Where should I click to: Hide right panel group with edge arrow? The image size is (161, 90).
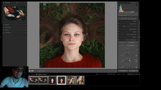point(140,37)
